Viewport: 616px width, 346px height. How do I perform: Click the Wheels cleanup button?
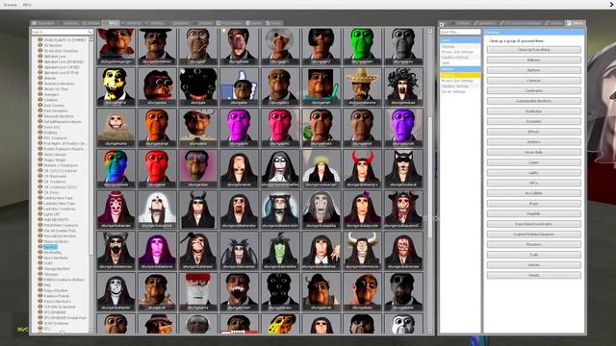click(x=533, y=276)
